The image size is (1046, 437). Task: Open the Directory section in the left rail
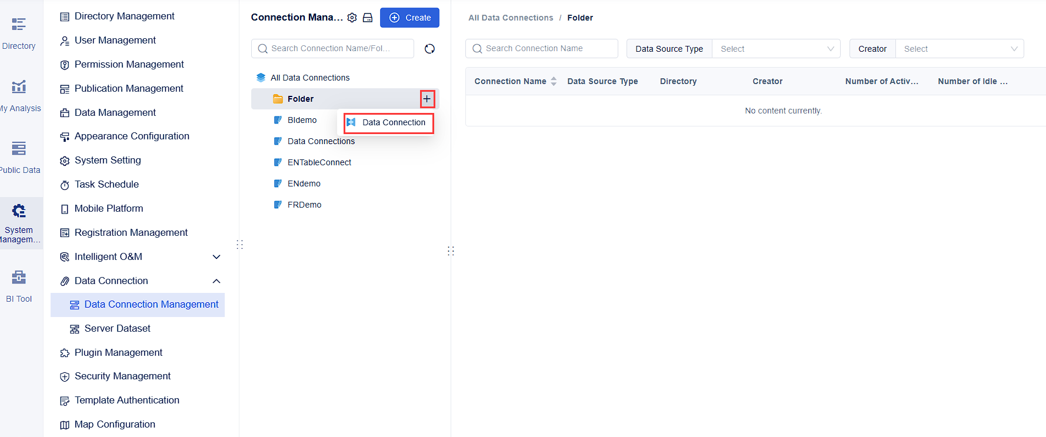19,34
